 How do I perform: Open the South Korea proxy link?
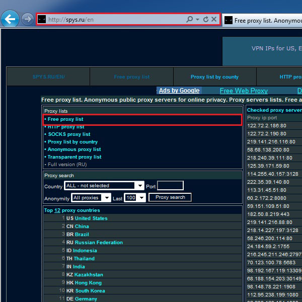coord(90,291)
